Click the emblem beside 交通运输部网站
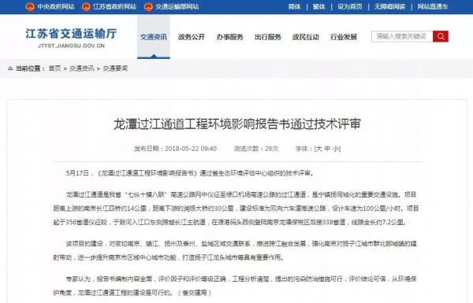Image resolution: width=473 pixels, height=303 pixels. pos(148,6)
